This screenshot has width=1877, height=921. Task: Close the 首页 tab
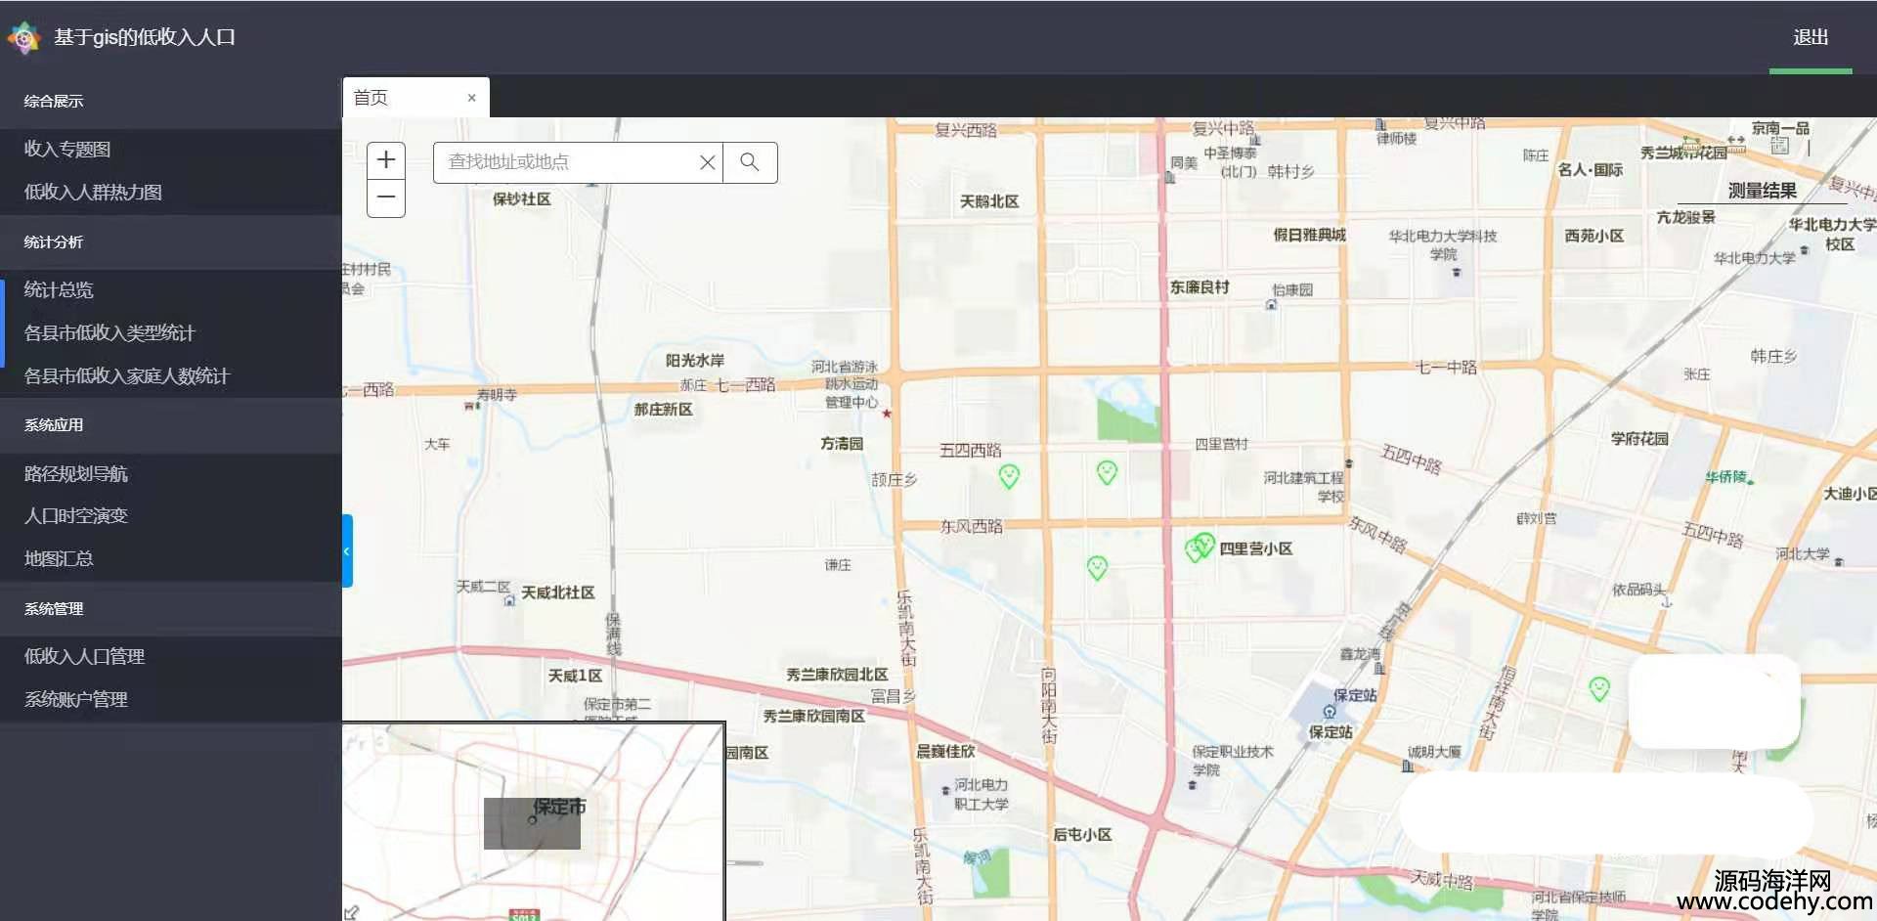(x=471, y=98)
